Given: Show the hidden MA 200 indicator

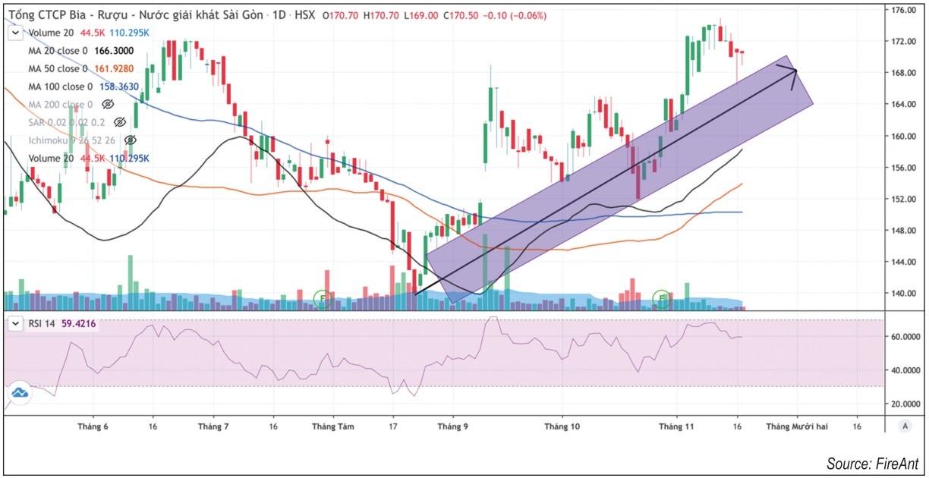Looking at the screenshot, I should click(107, 105).
